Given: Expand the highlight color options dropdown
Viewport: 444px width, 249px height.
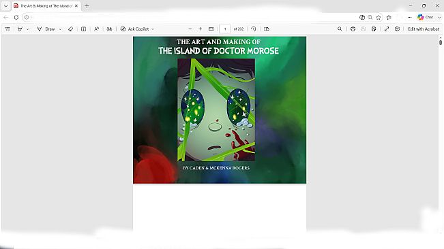Looking at the screenshot, I should tap(27, 29).
